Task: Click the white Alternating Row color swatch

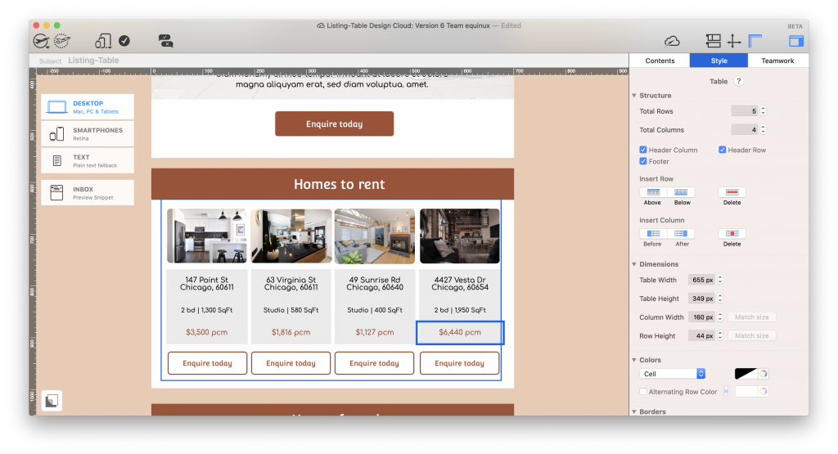Action: [x=746, y=392]
